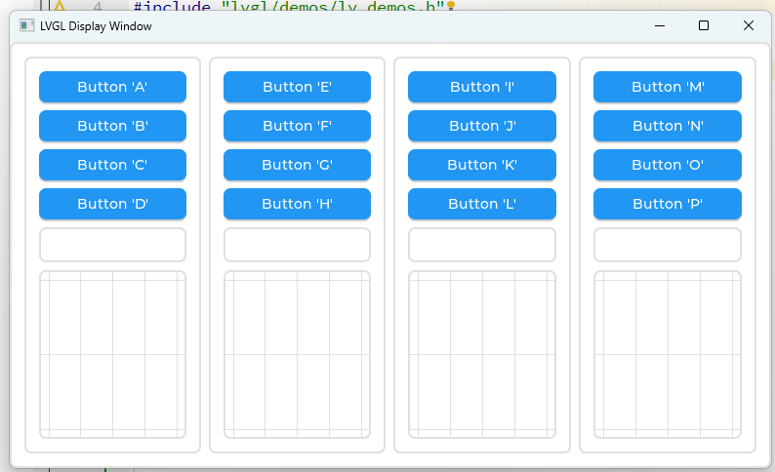Viewport: 775px width, 472px height.
Task: Open the LVGL Display Window title bar icon
Action: pos(26,26)
